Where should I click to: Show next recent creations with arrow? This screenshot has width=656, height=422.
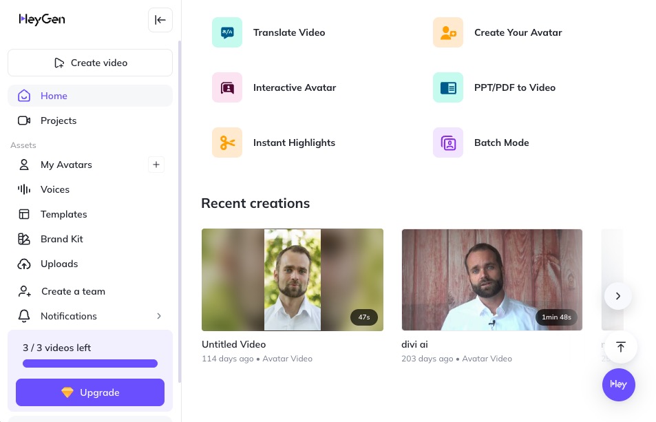pos(618,296)
